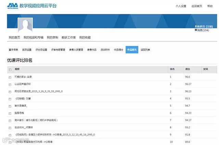The width and height of the screenshot is (219, 145).
Task: Click the 教学视频应用云平台 site title
Action: pos(38,6)
